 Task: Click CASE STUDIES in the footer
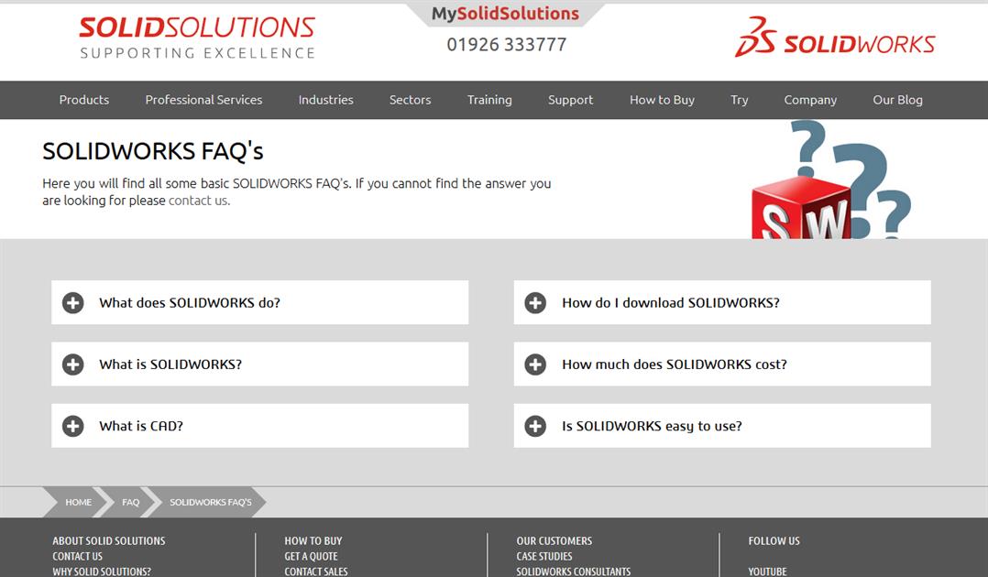pos(545,556)
